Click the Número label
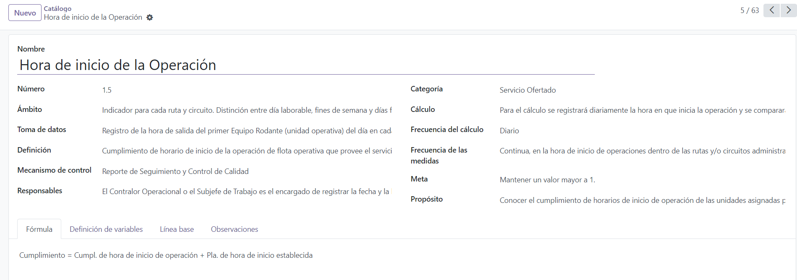Viewport: 797px width, 280px height. coord(31,89)
